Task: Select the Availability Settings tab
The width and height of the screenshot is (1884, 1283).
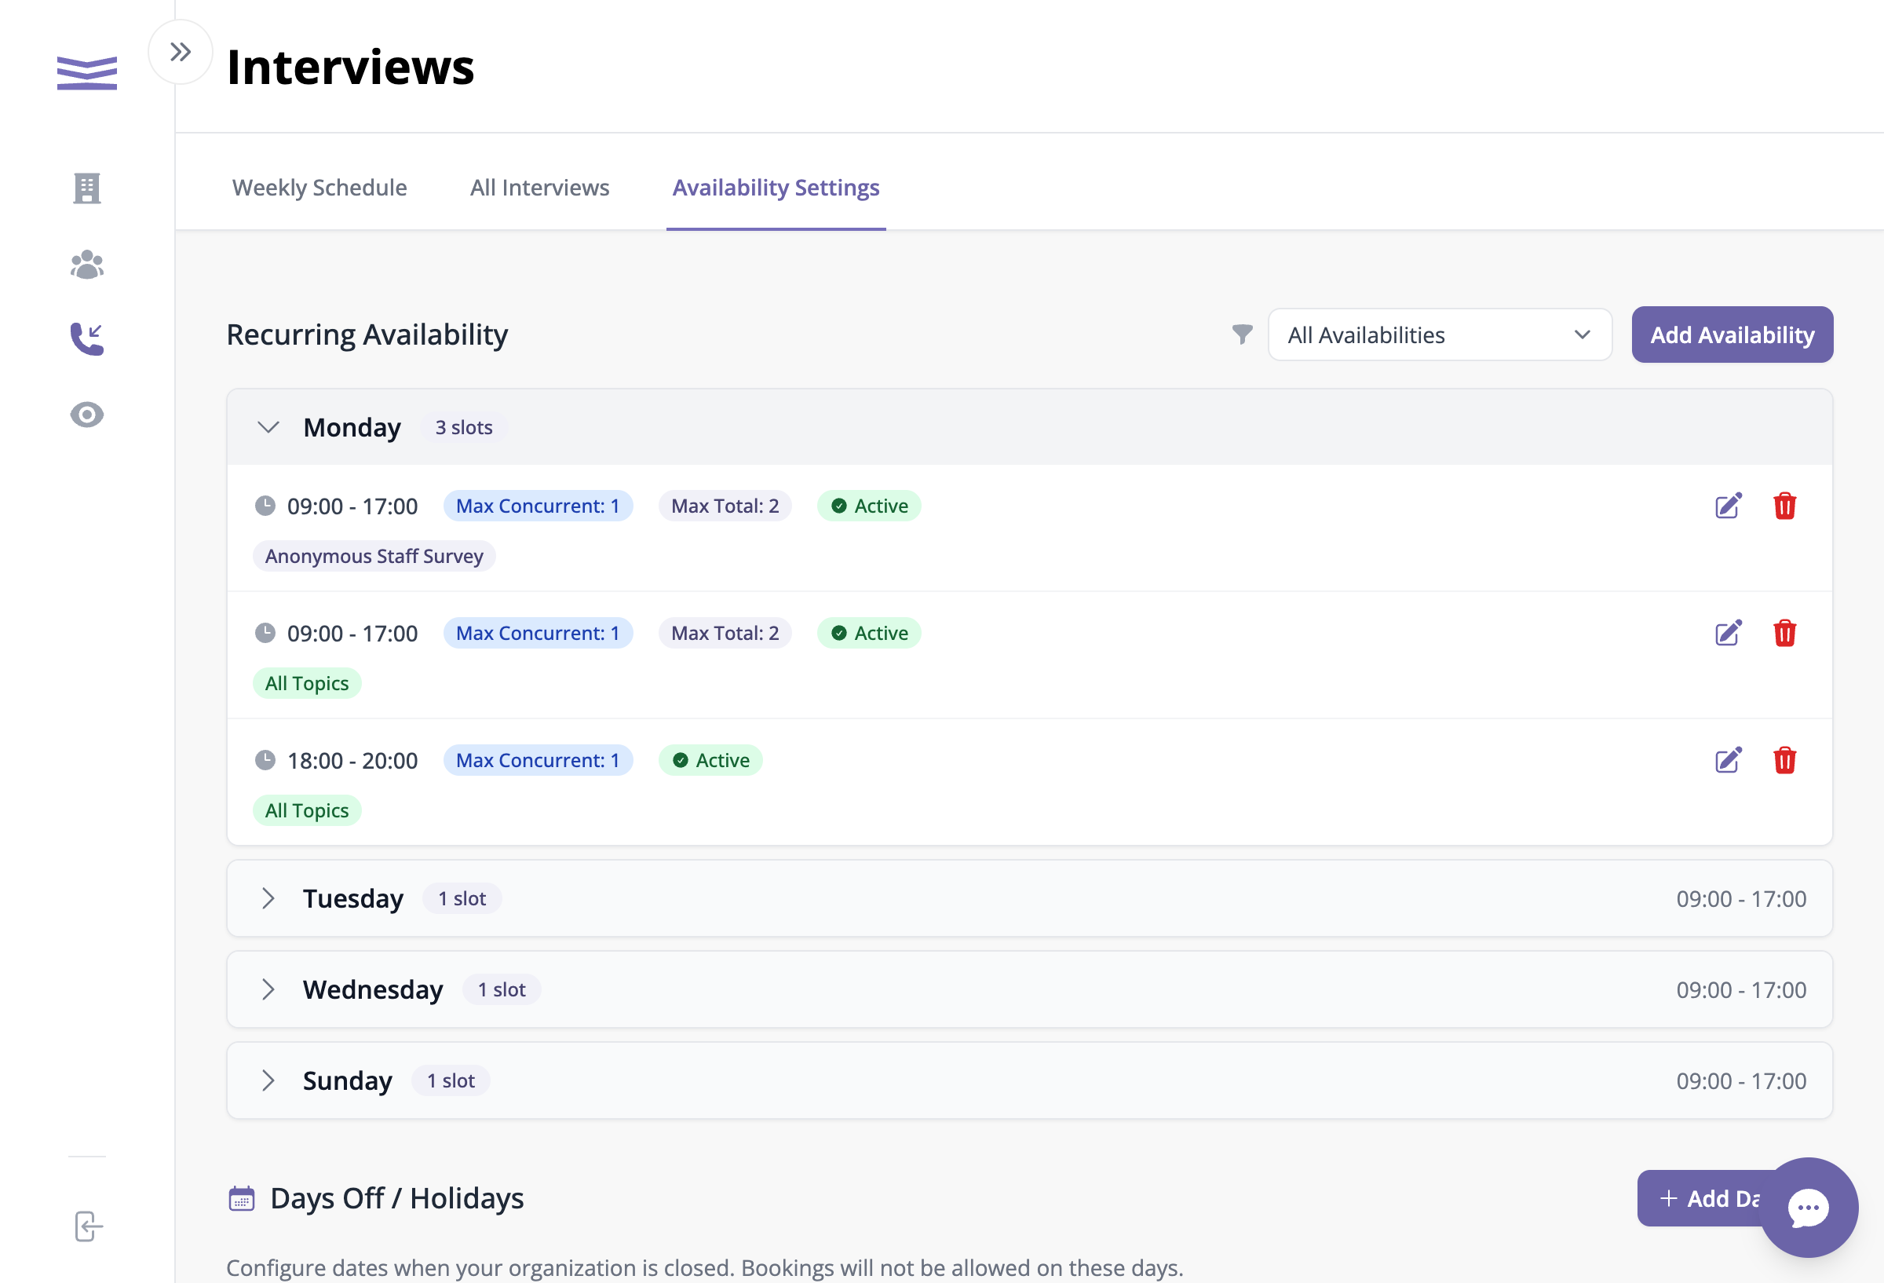Action: tap(776, 188)
